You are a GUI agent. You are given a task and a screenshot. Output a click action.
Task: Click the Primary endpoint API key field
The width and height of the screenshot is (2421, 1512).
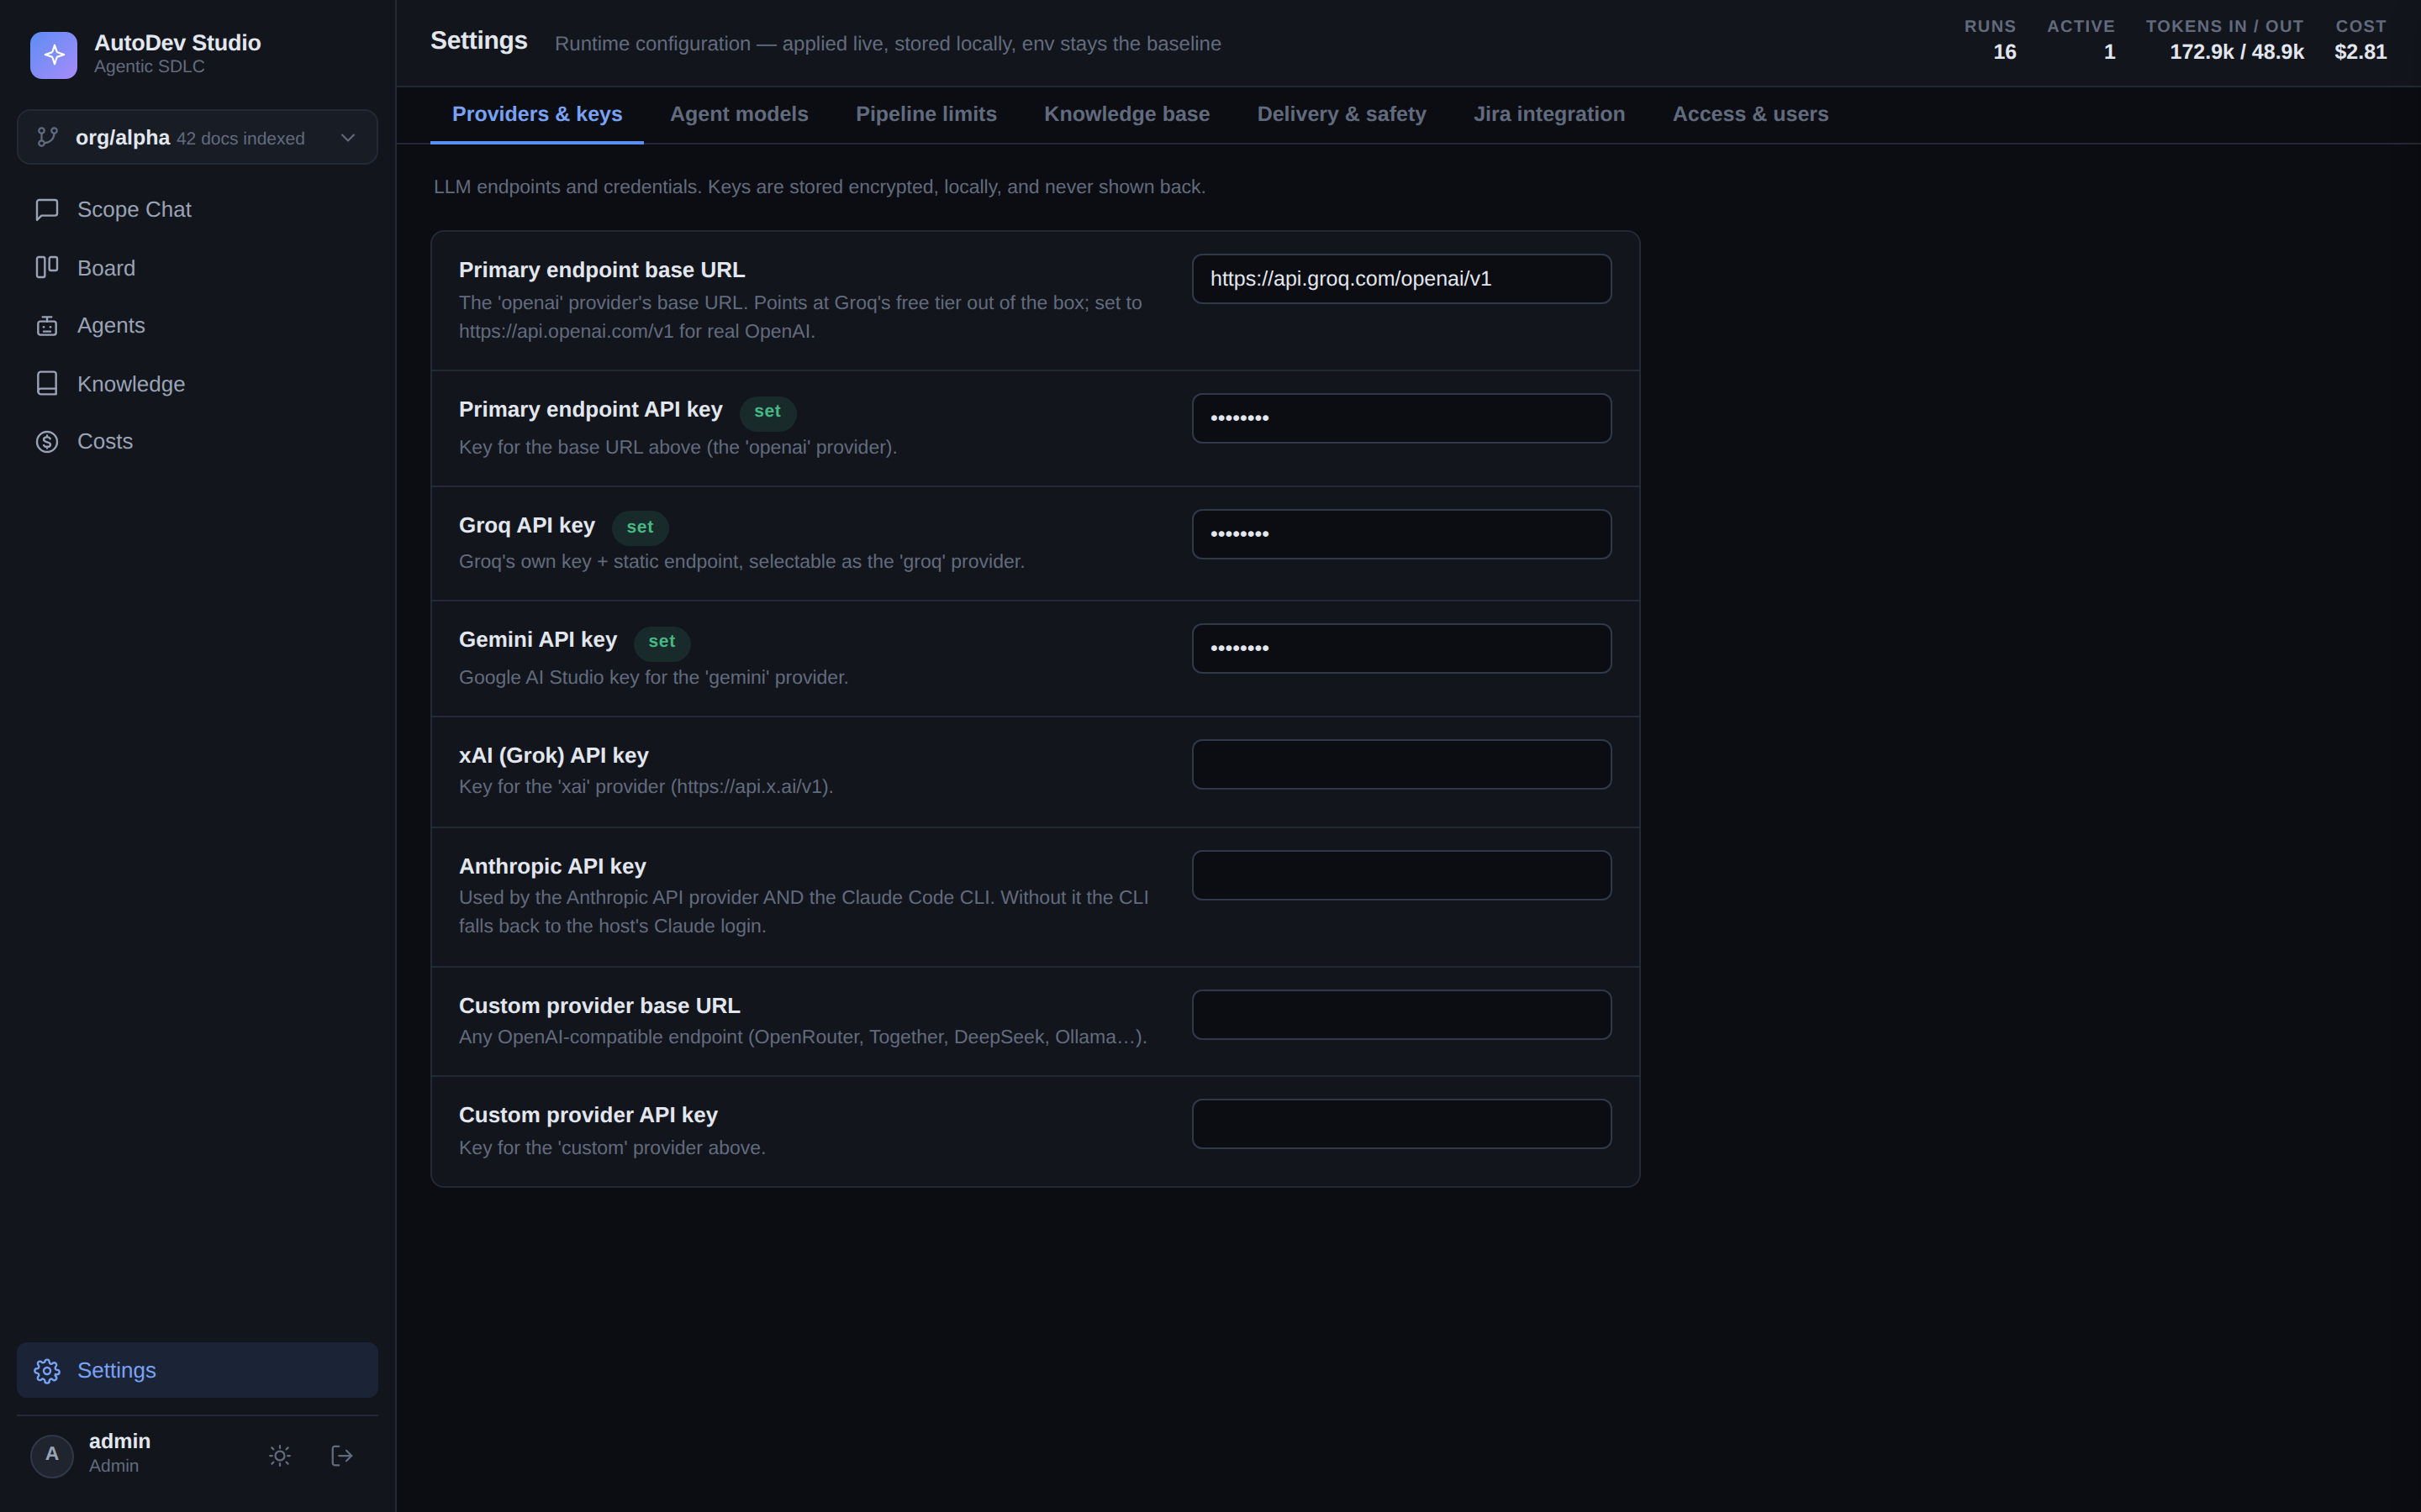(x=1401, y=418)
